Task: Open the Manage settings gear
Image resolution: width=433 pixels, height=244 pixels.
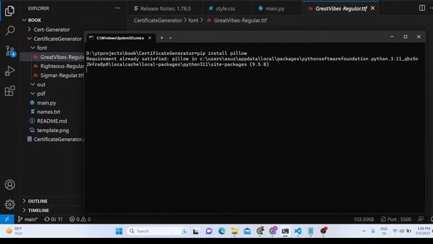Action: point(10,204)
